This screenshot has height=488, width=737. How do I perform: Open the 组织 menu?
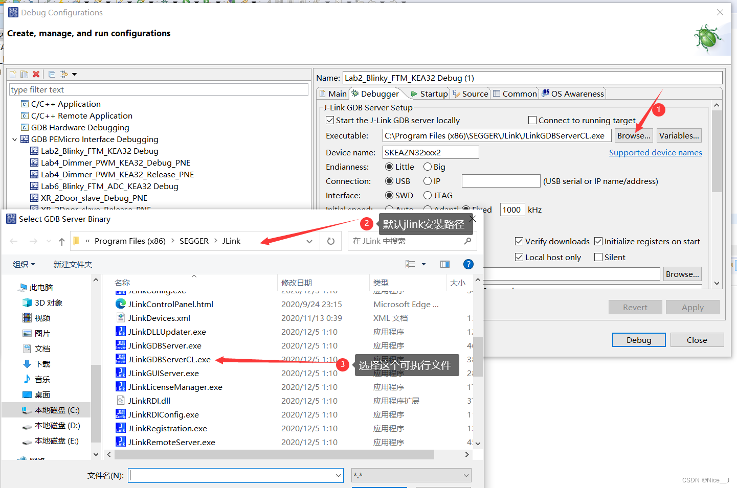pos(24,264)
